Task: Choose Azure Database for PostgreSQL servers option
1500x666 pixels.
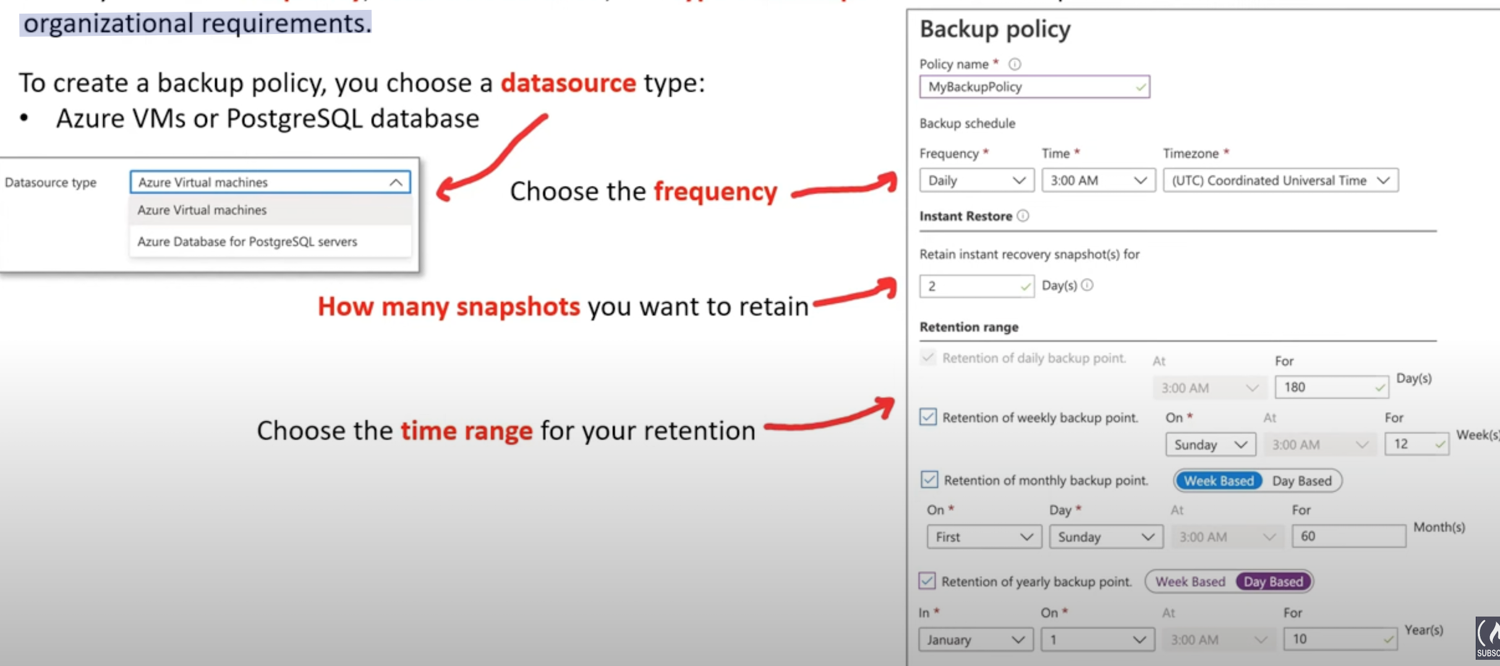Action: coord(270,242)
